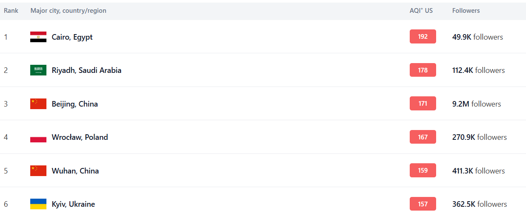Open the Cairo, Egypt city link
526x214 pixels.
click(x=72, y=37)
